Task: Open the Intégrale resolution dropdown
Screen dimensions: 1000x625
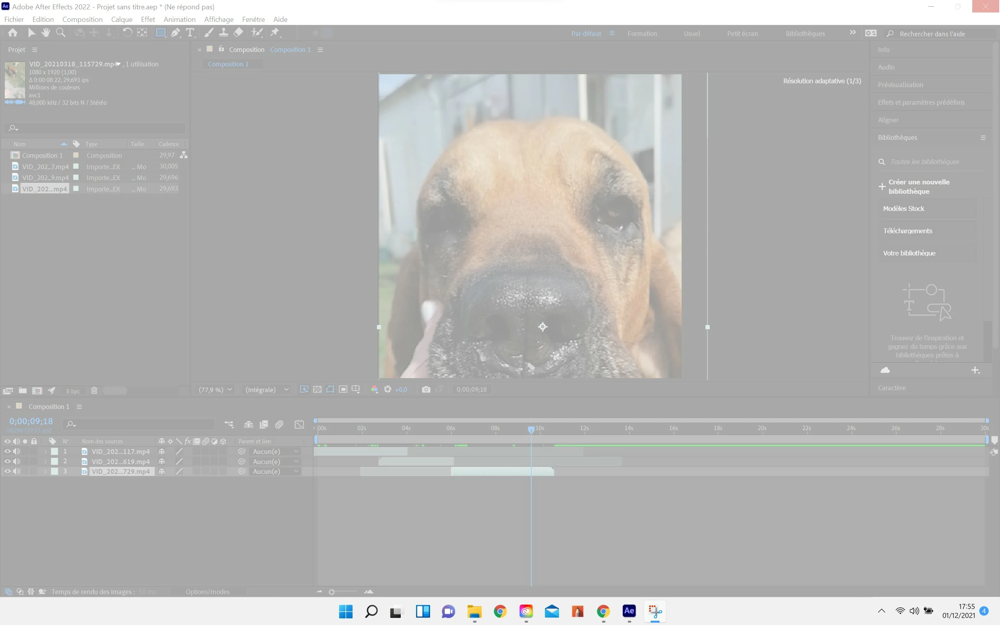Action: tap(266, 389)
